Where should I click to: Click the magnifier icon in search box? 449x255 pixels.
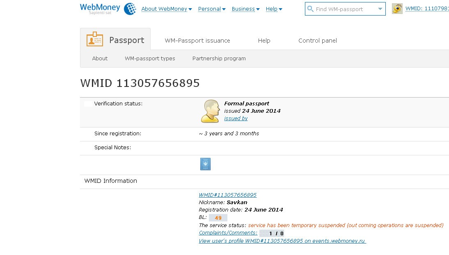click(x=310, y=9)
